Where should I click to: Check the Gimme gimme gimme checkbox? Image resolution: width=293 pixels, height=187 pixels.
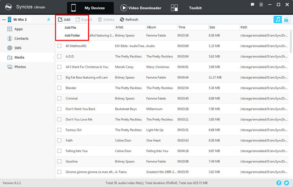(59, 172)
